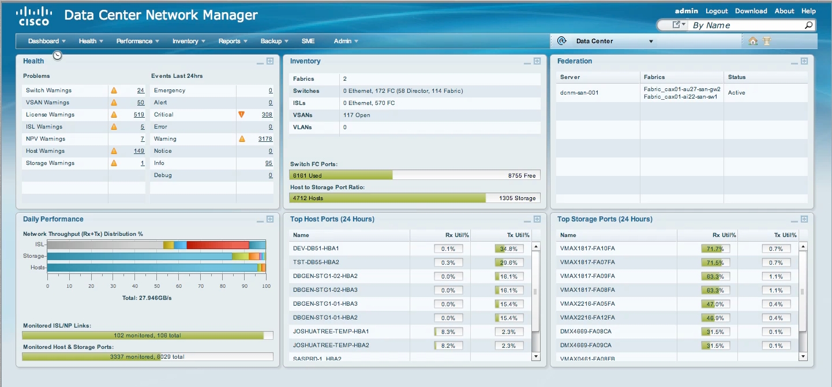Click Download in the top bar
The image size is (832, 387).
click(x=751, y=11)
